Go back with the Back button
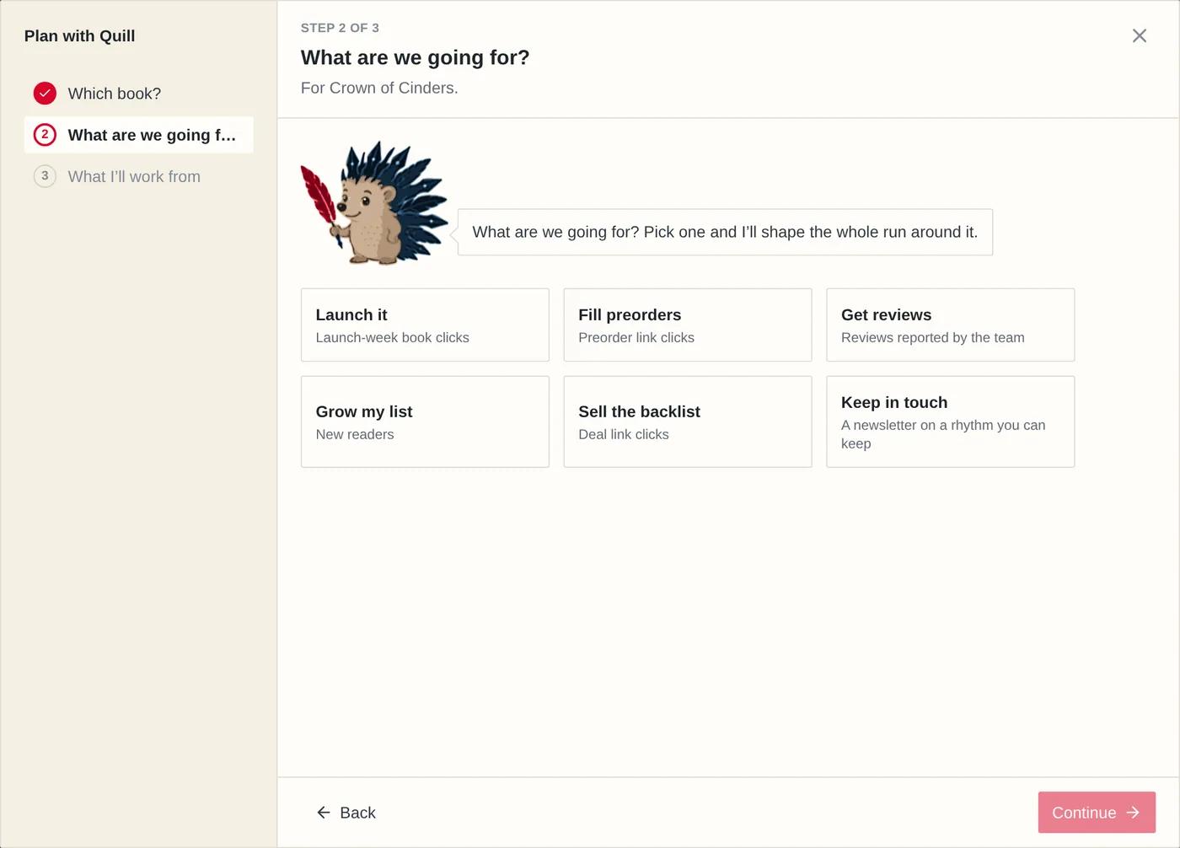1180x848 pixels. coord(346,813)
